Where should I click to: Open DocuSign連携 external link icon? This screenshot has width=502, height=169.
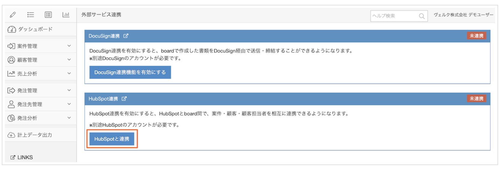click(x=126, y=36)
